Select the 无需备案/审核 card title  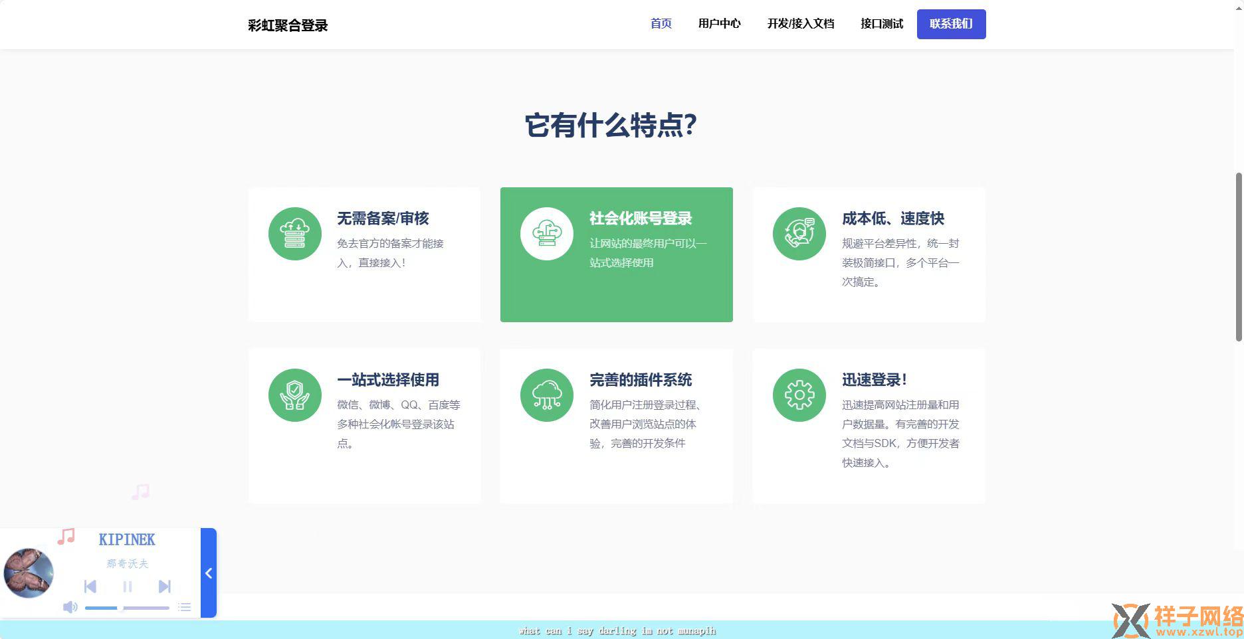[383, 219]
